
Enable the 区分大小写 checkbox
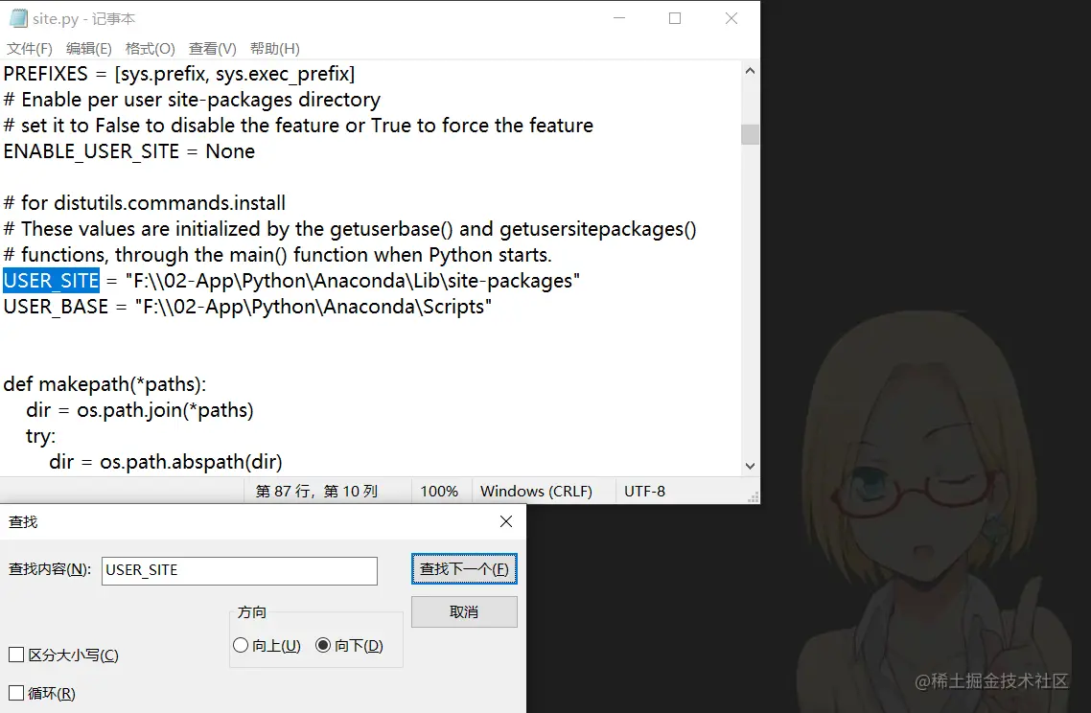pos(14,655)
